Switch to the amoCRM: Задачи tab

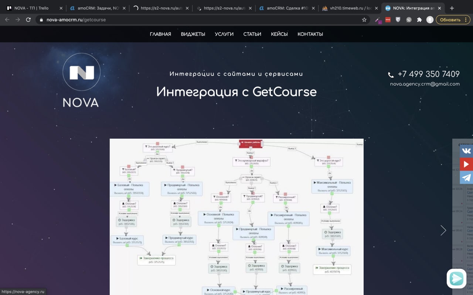click(98, 8)
